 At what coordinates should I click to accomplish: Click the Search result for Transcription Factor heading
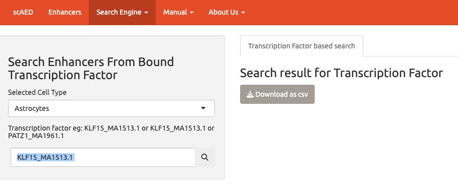tap(341, 73)
